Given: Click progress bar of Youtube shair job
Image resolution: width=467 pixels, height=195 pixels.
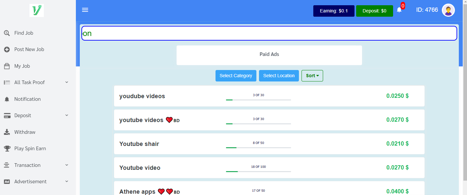Looking at the screenshot, I should coord(258,148).
